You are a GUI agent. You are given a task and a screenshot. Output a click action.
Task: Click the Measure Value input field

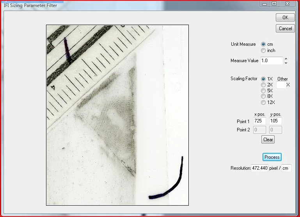272,61
